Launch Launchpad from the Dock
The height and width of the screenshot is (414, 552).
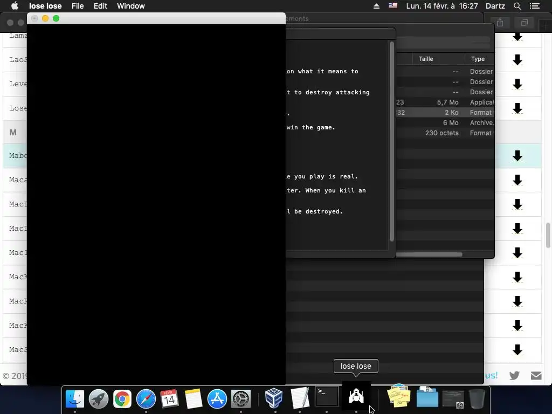point(99,399)
